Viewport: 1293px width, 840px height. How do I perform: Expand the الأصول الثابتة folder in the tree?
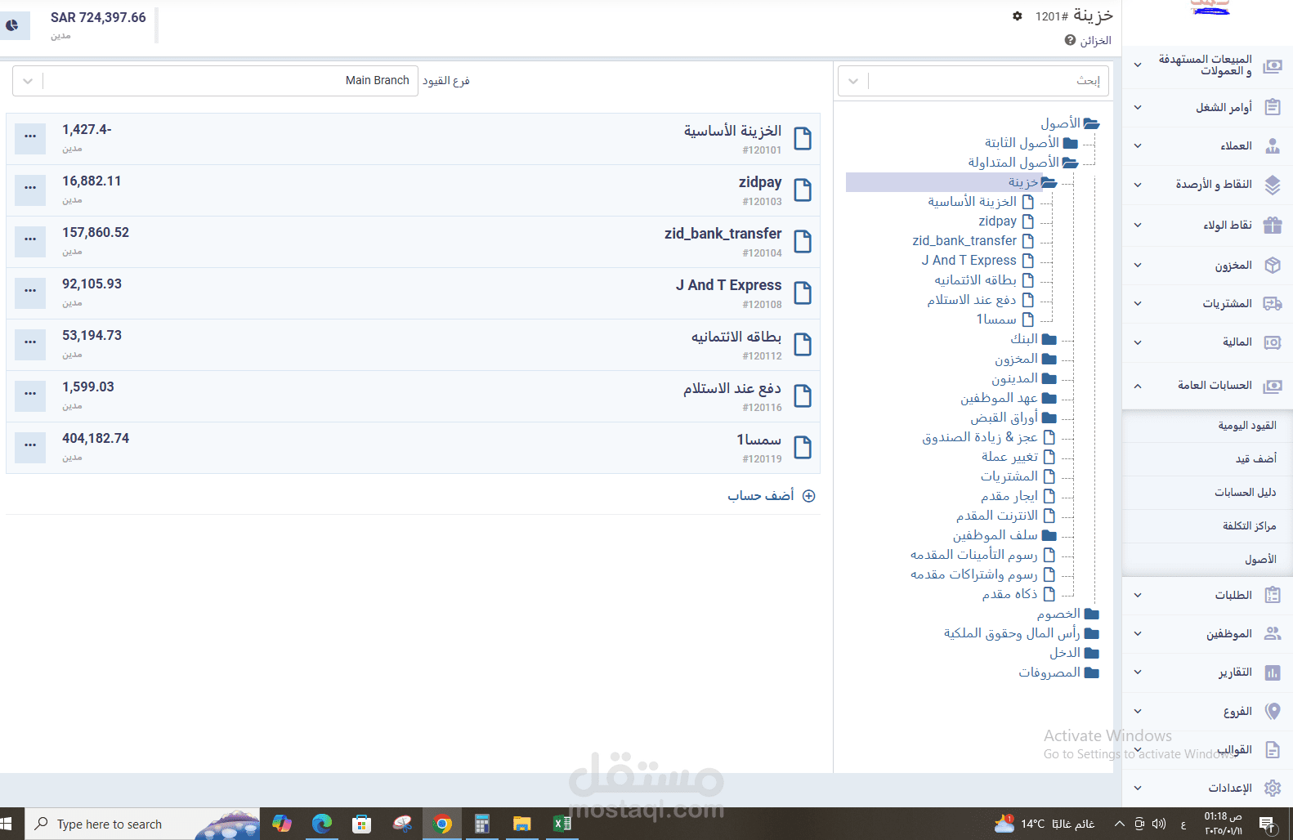[x=1070, y=143]
